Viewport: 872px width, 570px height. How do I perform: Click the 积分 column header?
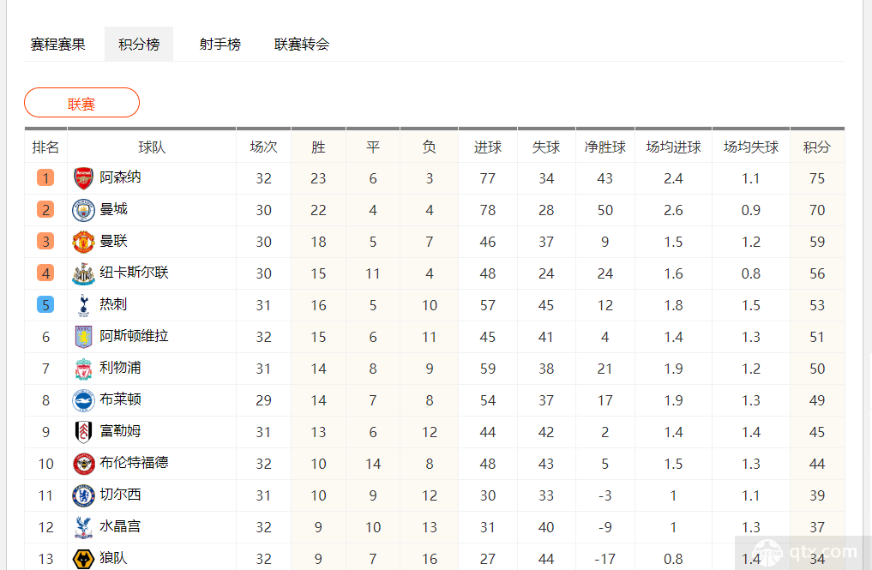tap(817, 147)
